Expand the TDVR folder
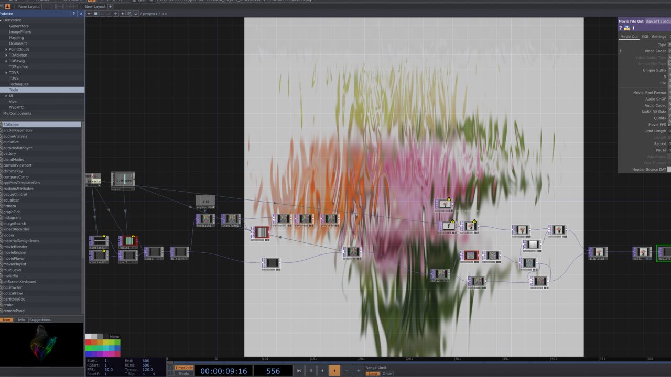Screen dimensions: 671x377 [x=6, y=72]
